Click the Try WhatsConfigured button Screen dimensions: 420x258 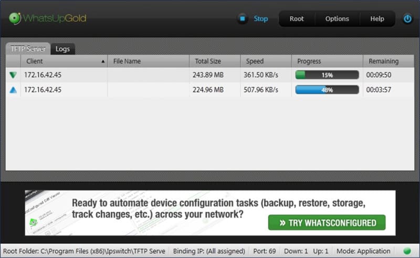327,223
